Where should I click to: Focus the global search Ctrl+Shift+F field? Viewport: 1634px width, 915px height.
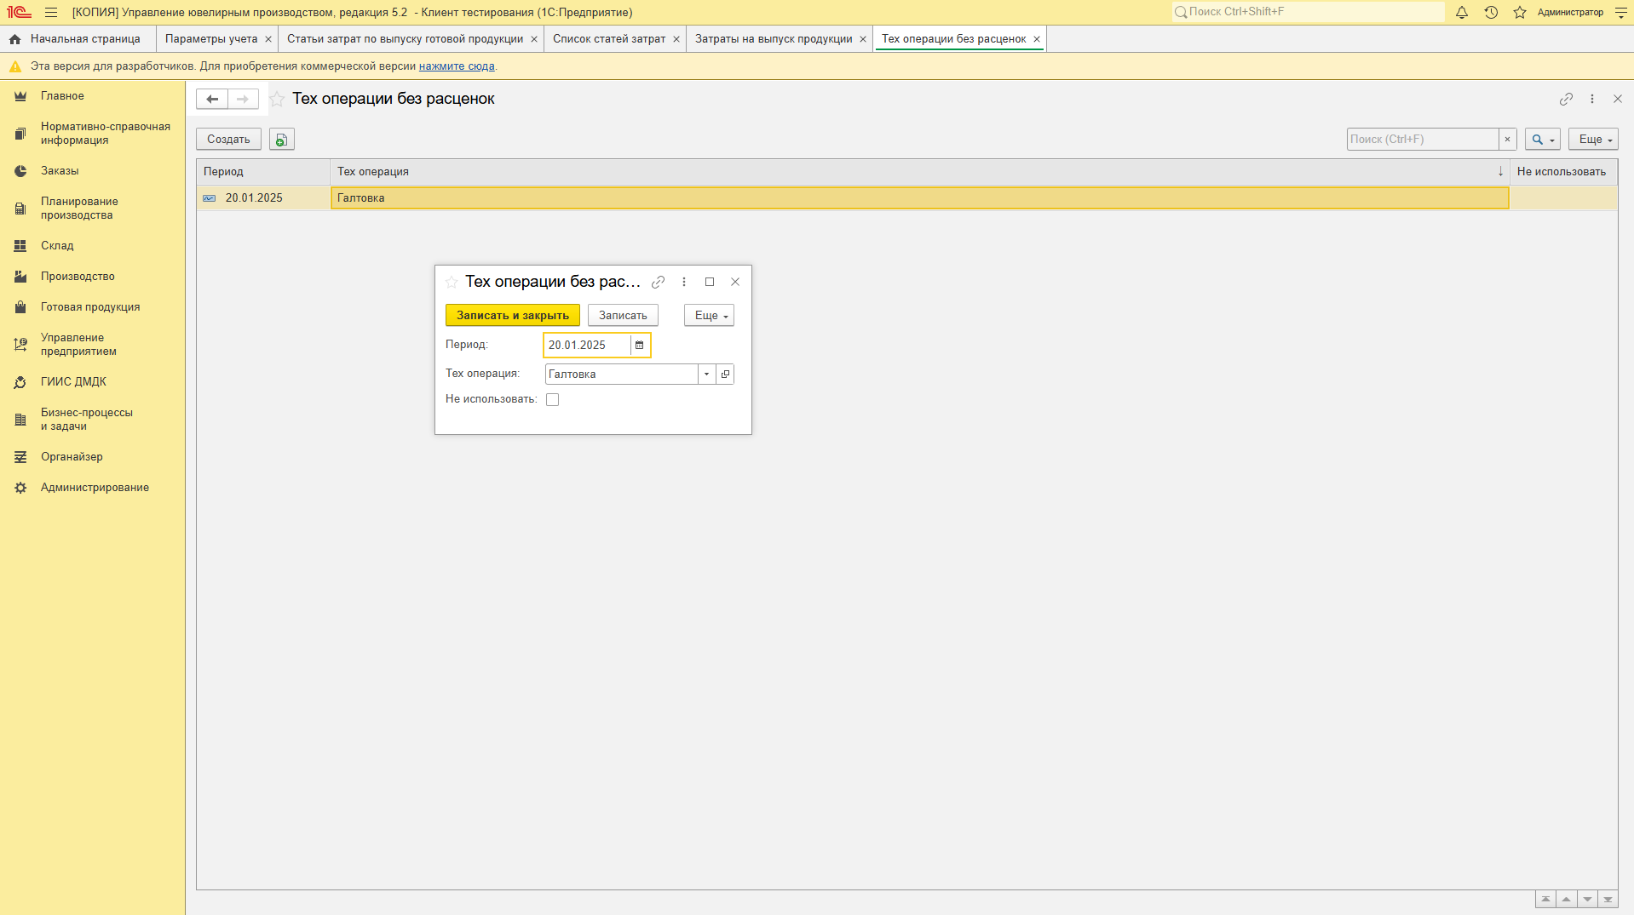click(1308, 12)
